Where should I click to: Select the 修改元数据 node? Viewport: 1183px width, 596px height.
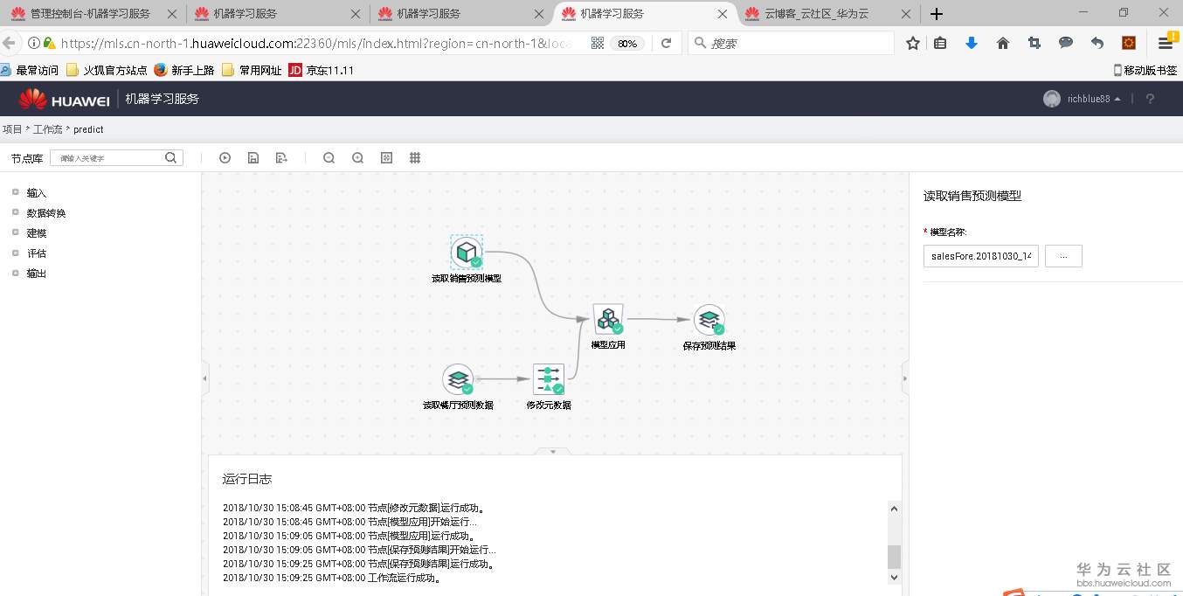(549, 379)
